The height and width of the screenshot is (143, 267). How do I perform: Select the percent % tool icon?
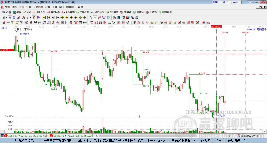[x=143, y=23]
